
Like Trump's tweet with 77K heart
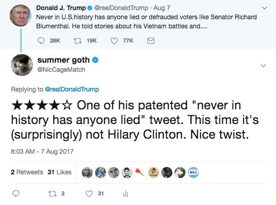[114, 41]
